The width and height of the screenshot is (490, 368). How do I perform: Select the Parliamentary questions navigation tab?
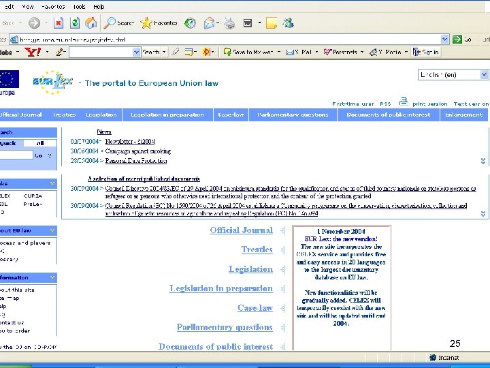click(x=293, y=114)
